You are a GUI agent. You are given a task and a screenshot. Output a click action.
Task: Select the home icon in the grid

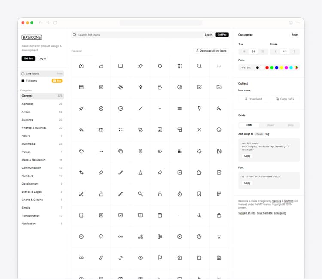(81, 66)
